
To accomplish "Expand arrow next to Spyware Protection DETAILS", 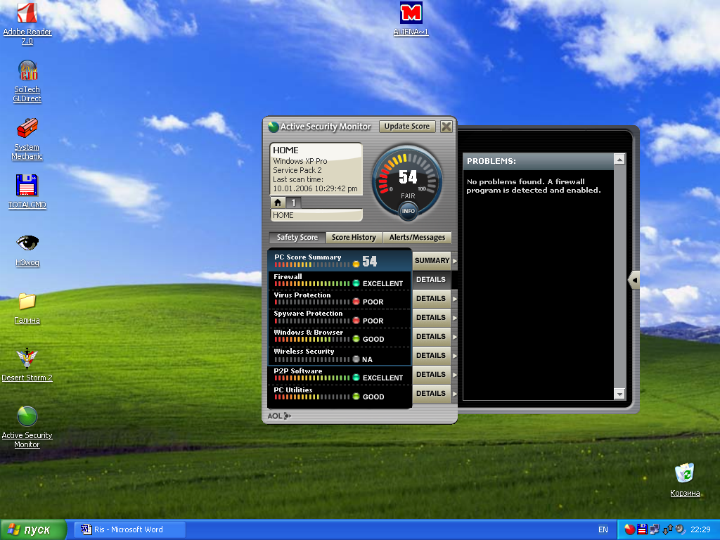I will [x=455, y=318].
